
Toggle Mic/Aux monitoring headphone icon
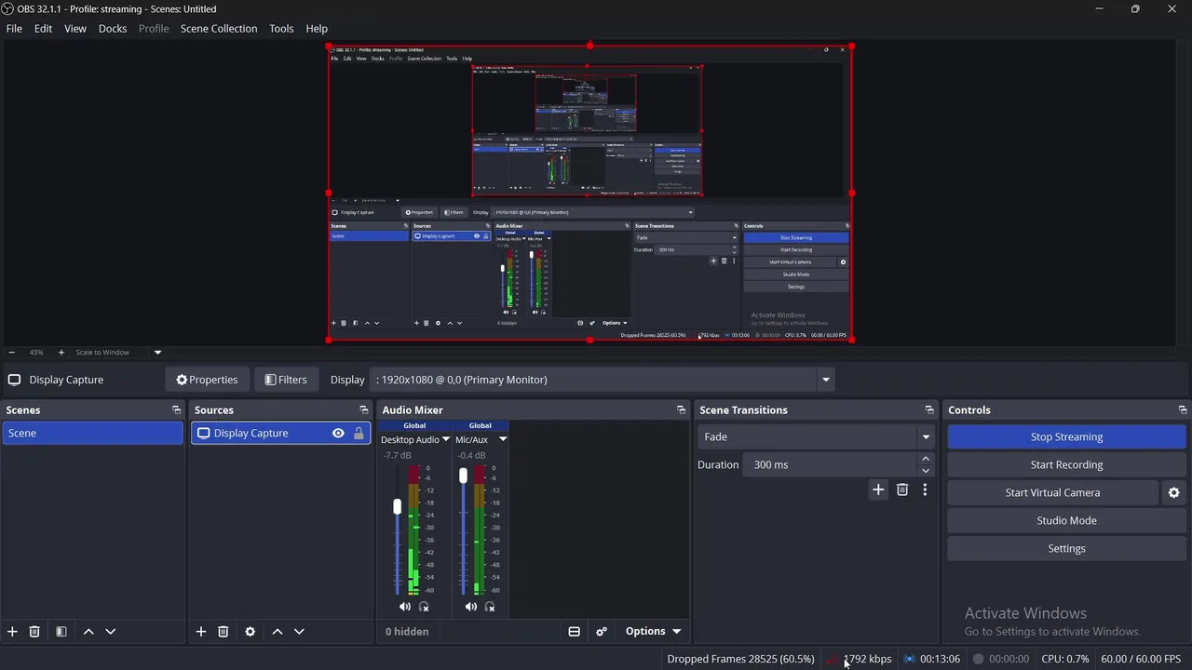[x=490, y=607]
